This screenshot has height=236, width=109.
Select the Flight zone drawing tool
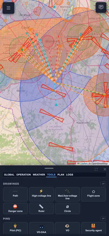pos(93,194)
